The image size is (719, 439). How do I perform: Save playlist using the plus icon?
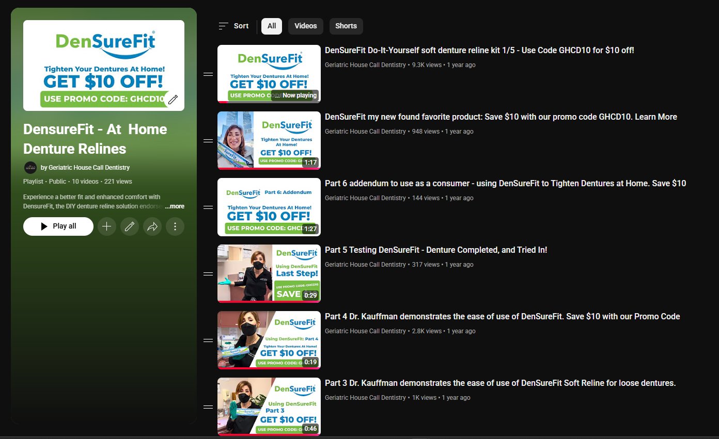(x=107, y=226)
